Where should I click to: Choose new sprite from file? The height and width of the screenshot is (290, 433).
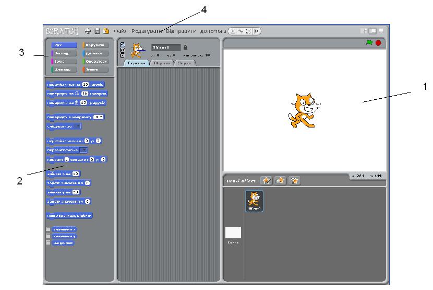click(x=280, y=181)
